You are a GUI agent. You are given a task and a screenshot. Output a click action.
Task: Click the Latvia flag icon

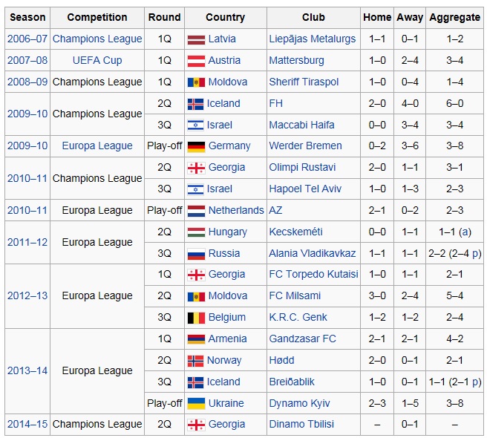[x=196, y=39]
